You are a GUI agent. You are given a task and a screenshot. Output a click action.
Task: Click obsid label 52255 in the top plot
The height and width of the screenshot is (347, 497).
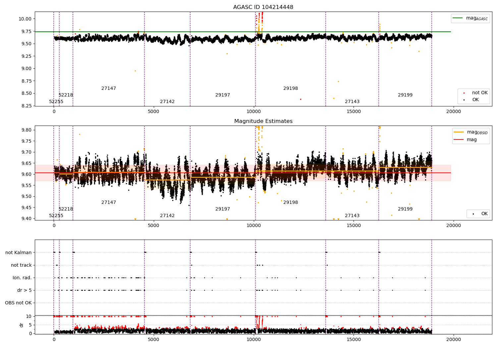[56, 101]
